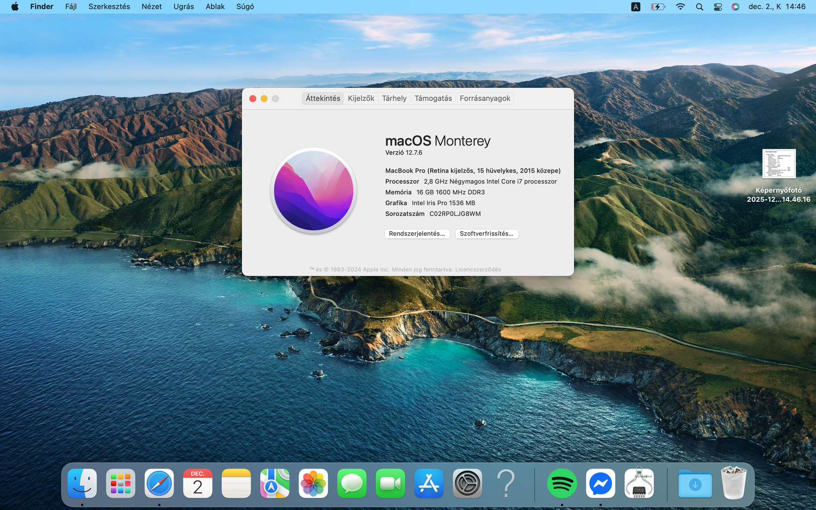This screenshot has height=510, width=816.
Task: Launch Maps from the Dock
Action: pyautogui.click(x=275, y=483)
